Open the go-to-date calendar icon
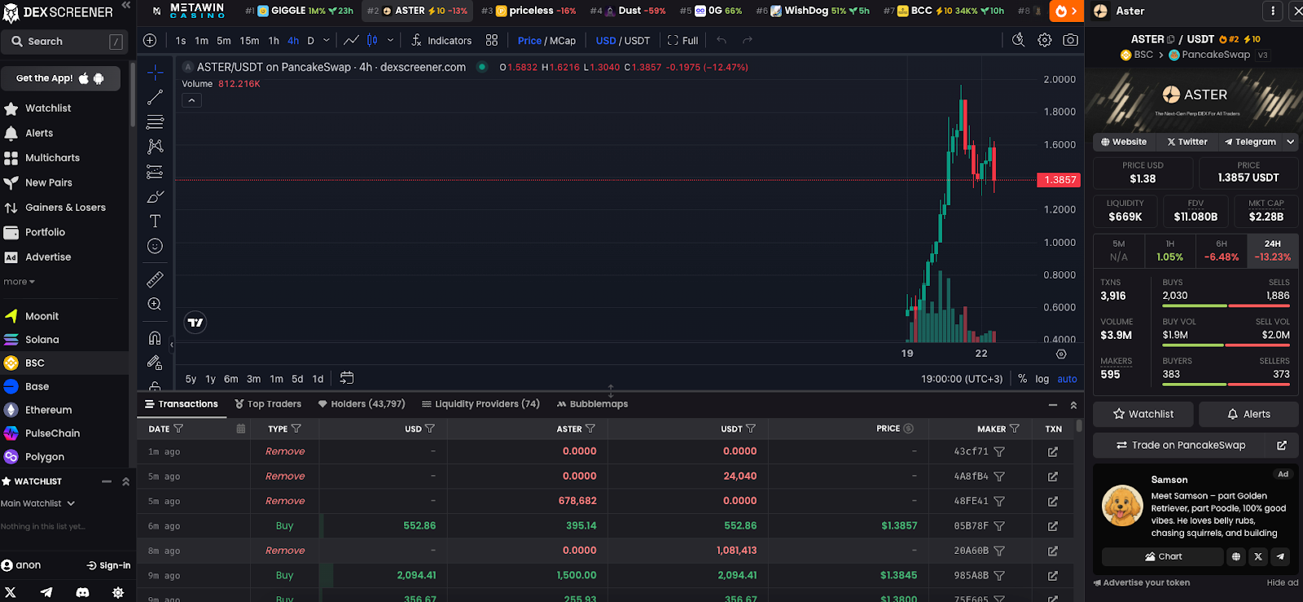This screenshot has width=1303, height=602. pyautogui.click(x=347, y=378)
